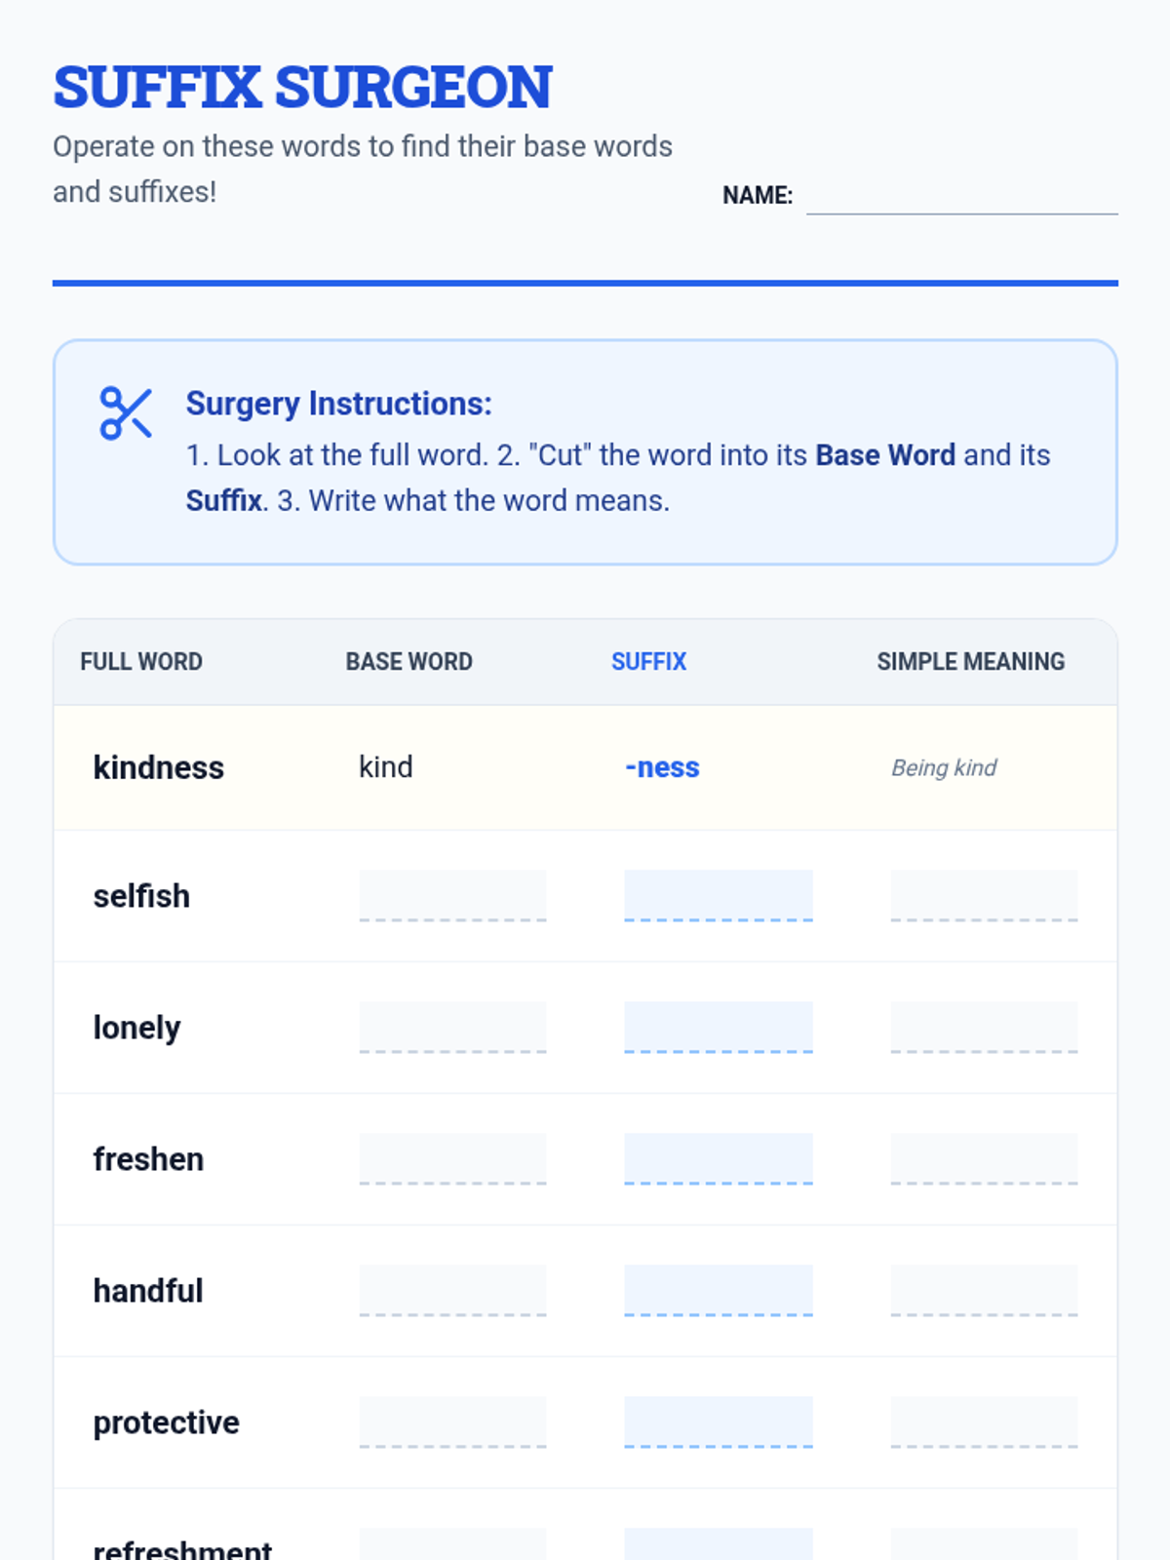Click the Name input line
This screenshot has width=1170, height=1560.
point(961,196)
